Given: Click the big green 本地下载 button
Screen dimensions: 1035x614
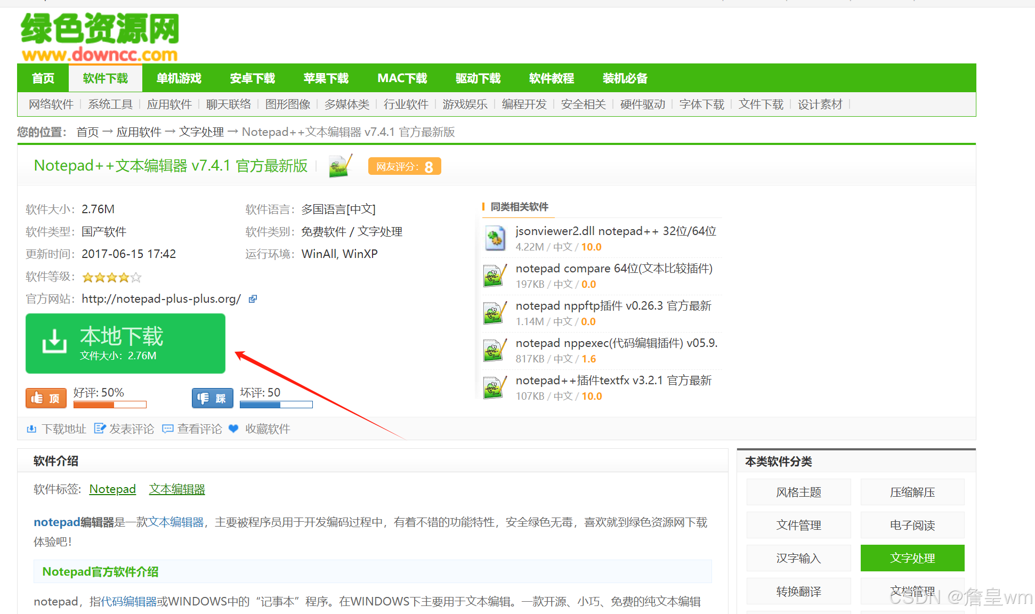Looking at the screenshot, I should 126,343.
